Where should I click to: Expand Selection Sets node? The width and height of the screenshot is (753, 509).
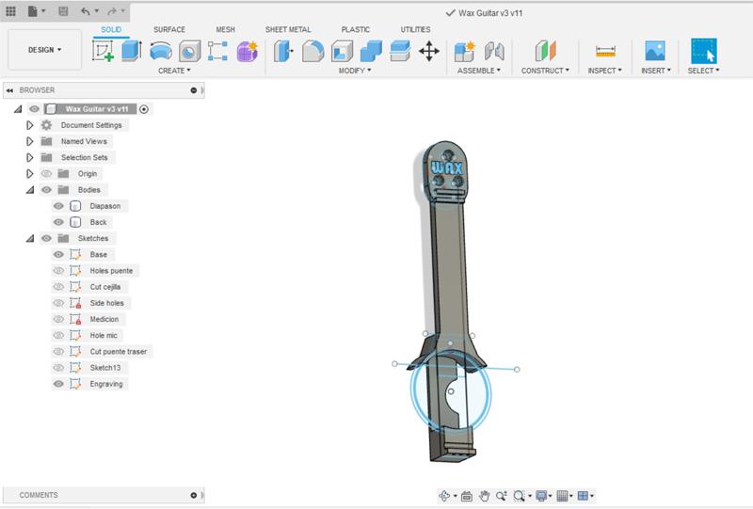30,157
